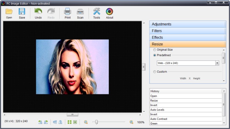This screenshot has width=230, height=129.
Task: Select the Original Size radio option
Action: [x=154, y=50]
